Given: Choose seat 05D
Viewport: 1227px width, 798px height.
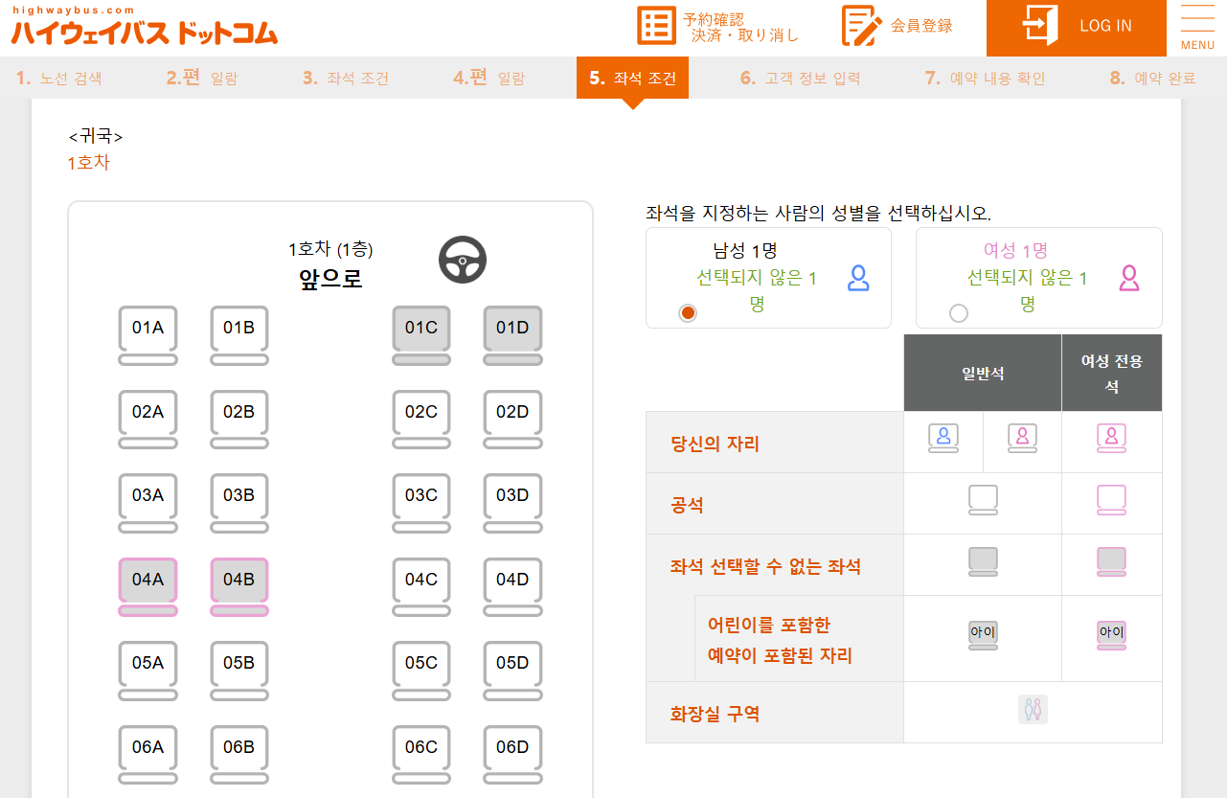Looking at the screenshot, I should point(512,671).
